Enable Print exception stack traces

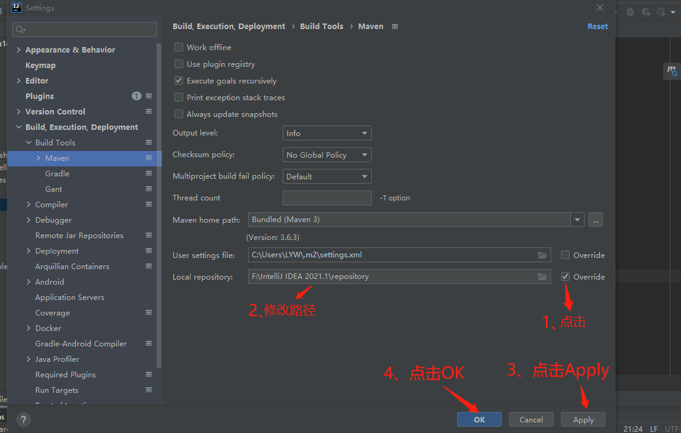pos(179,97)
